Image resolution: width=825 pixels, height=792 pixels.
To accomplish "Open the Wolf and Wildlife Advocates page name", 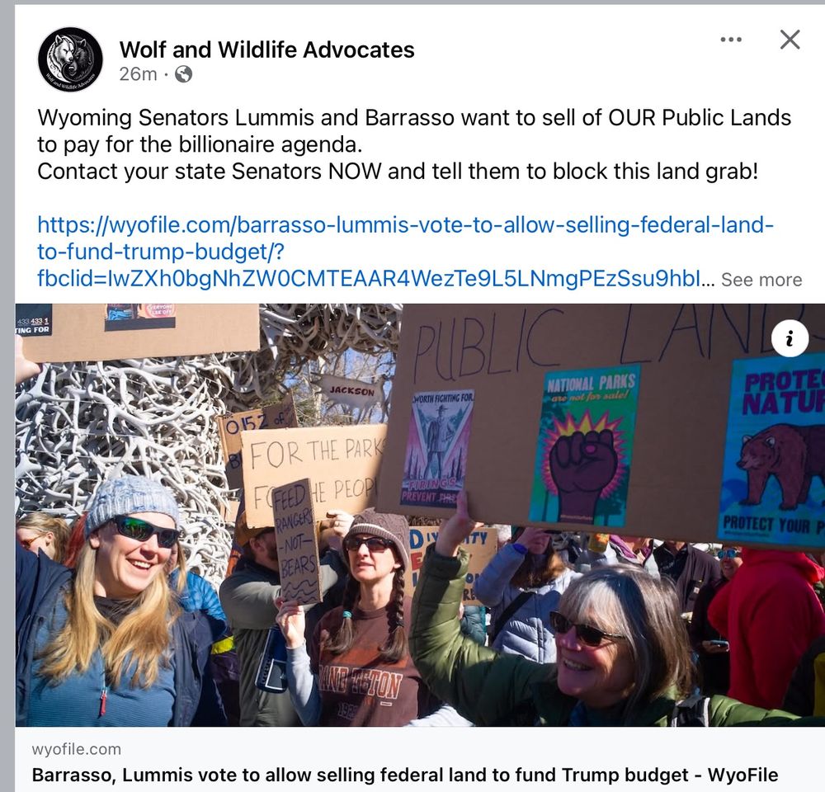I will 266,50.
